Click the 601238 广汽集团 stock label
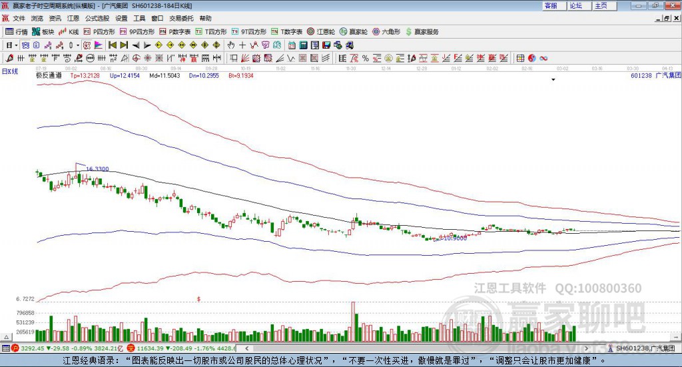The image size is (682, 367). tap(655, 76)
